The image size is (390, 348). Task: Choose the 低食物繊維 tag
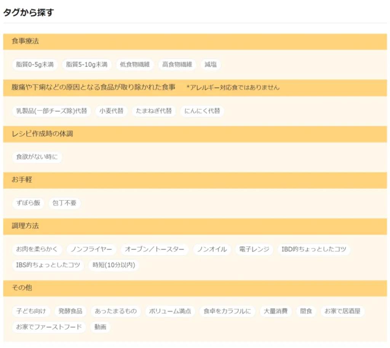pos(135,65)
